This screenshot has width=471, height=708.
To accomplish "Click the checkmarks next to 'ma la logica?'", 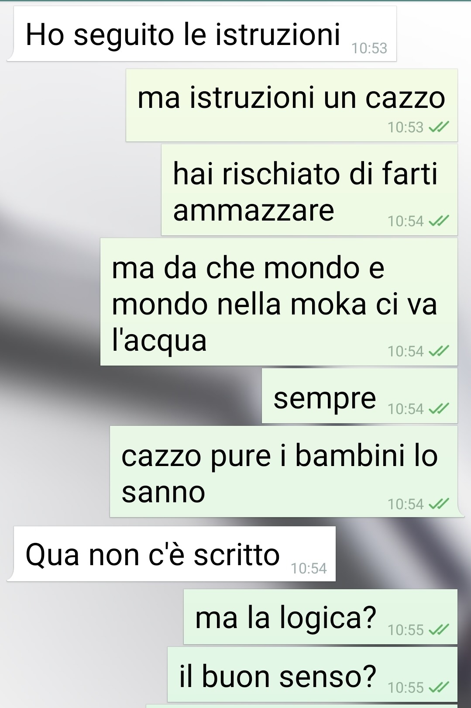I will 439,630.
